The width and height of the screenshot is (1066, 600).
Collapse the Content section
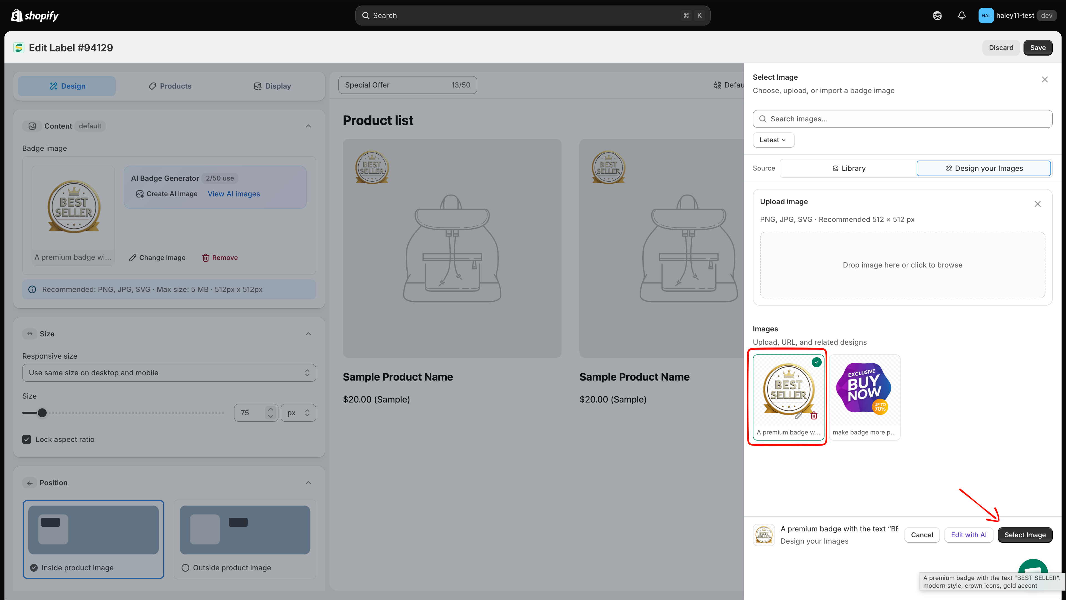(x=308, y=126)
